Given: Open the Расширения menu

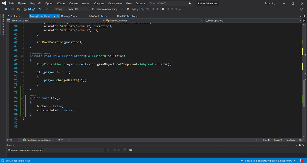Looking at the screenshot, I should 115,3.
